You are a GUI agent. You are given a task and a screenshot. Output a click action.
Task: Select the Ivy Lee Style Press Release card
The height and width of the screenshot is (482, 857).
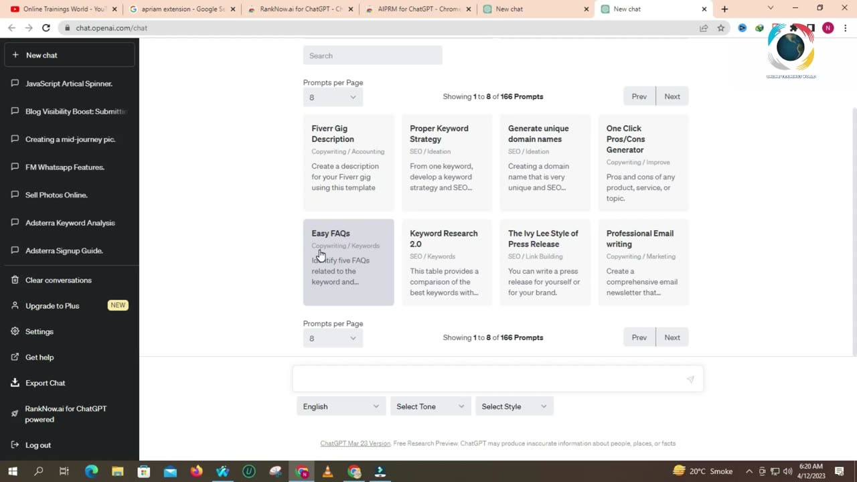545,262
